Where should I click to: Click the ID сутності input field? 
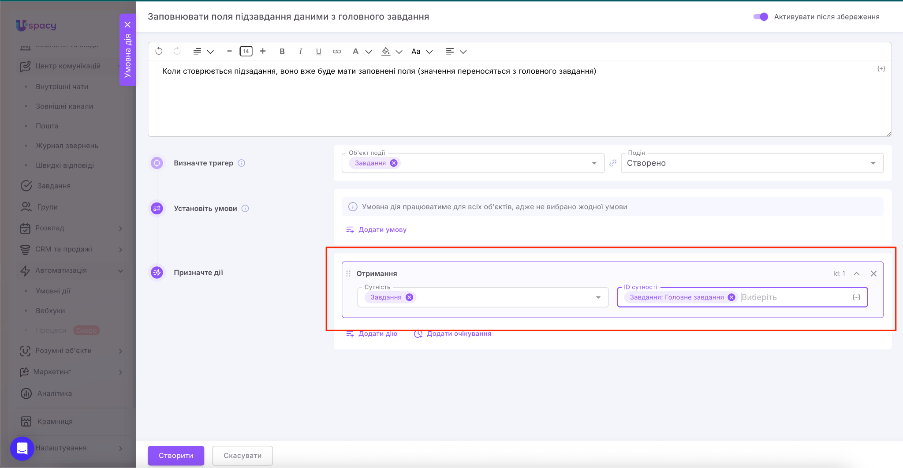point(794,297)
